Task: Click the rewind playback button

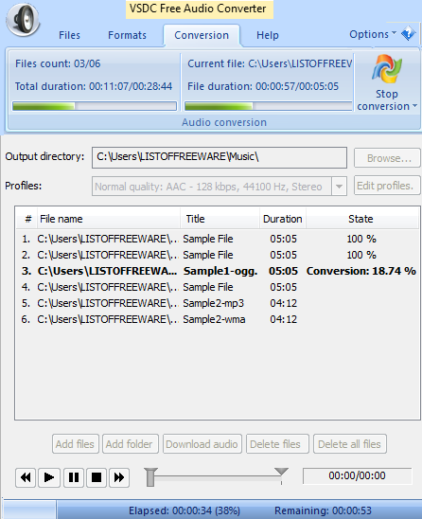Action: coord(26,477)
